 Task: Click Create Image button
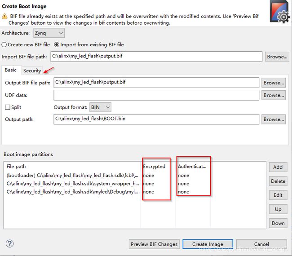208,244
